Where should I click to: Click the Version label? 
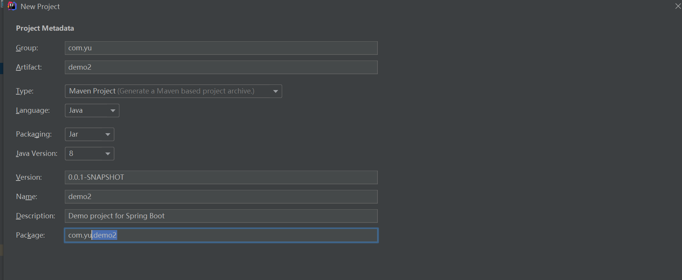(29, 177)
